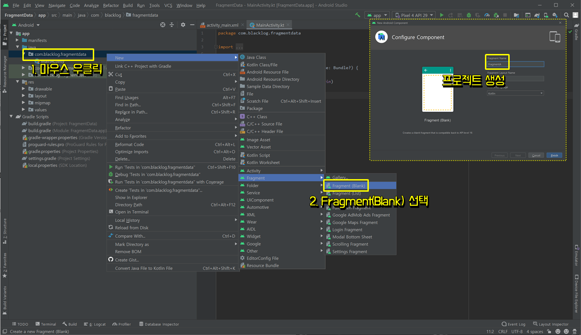
Task: Select Fragment (Blank) in Fragment submenu
Action: click(360, 186)
